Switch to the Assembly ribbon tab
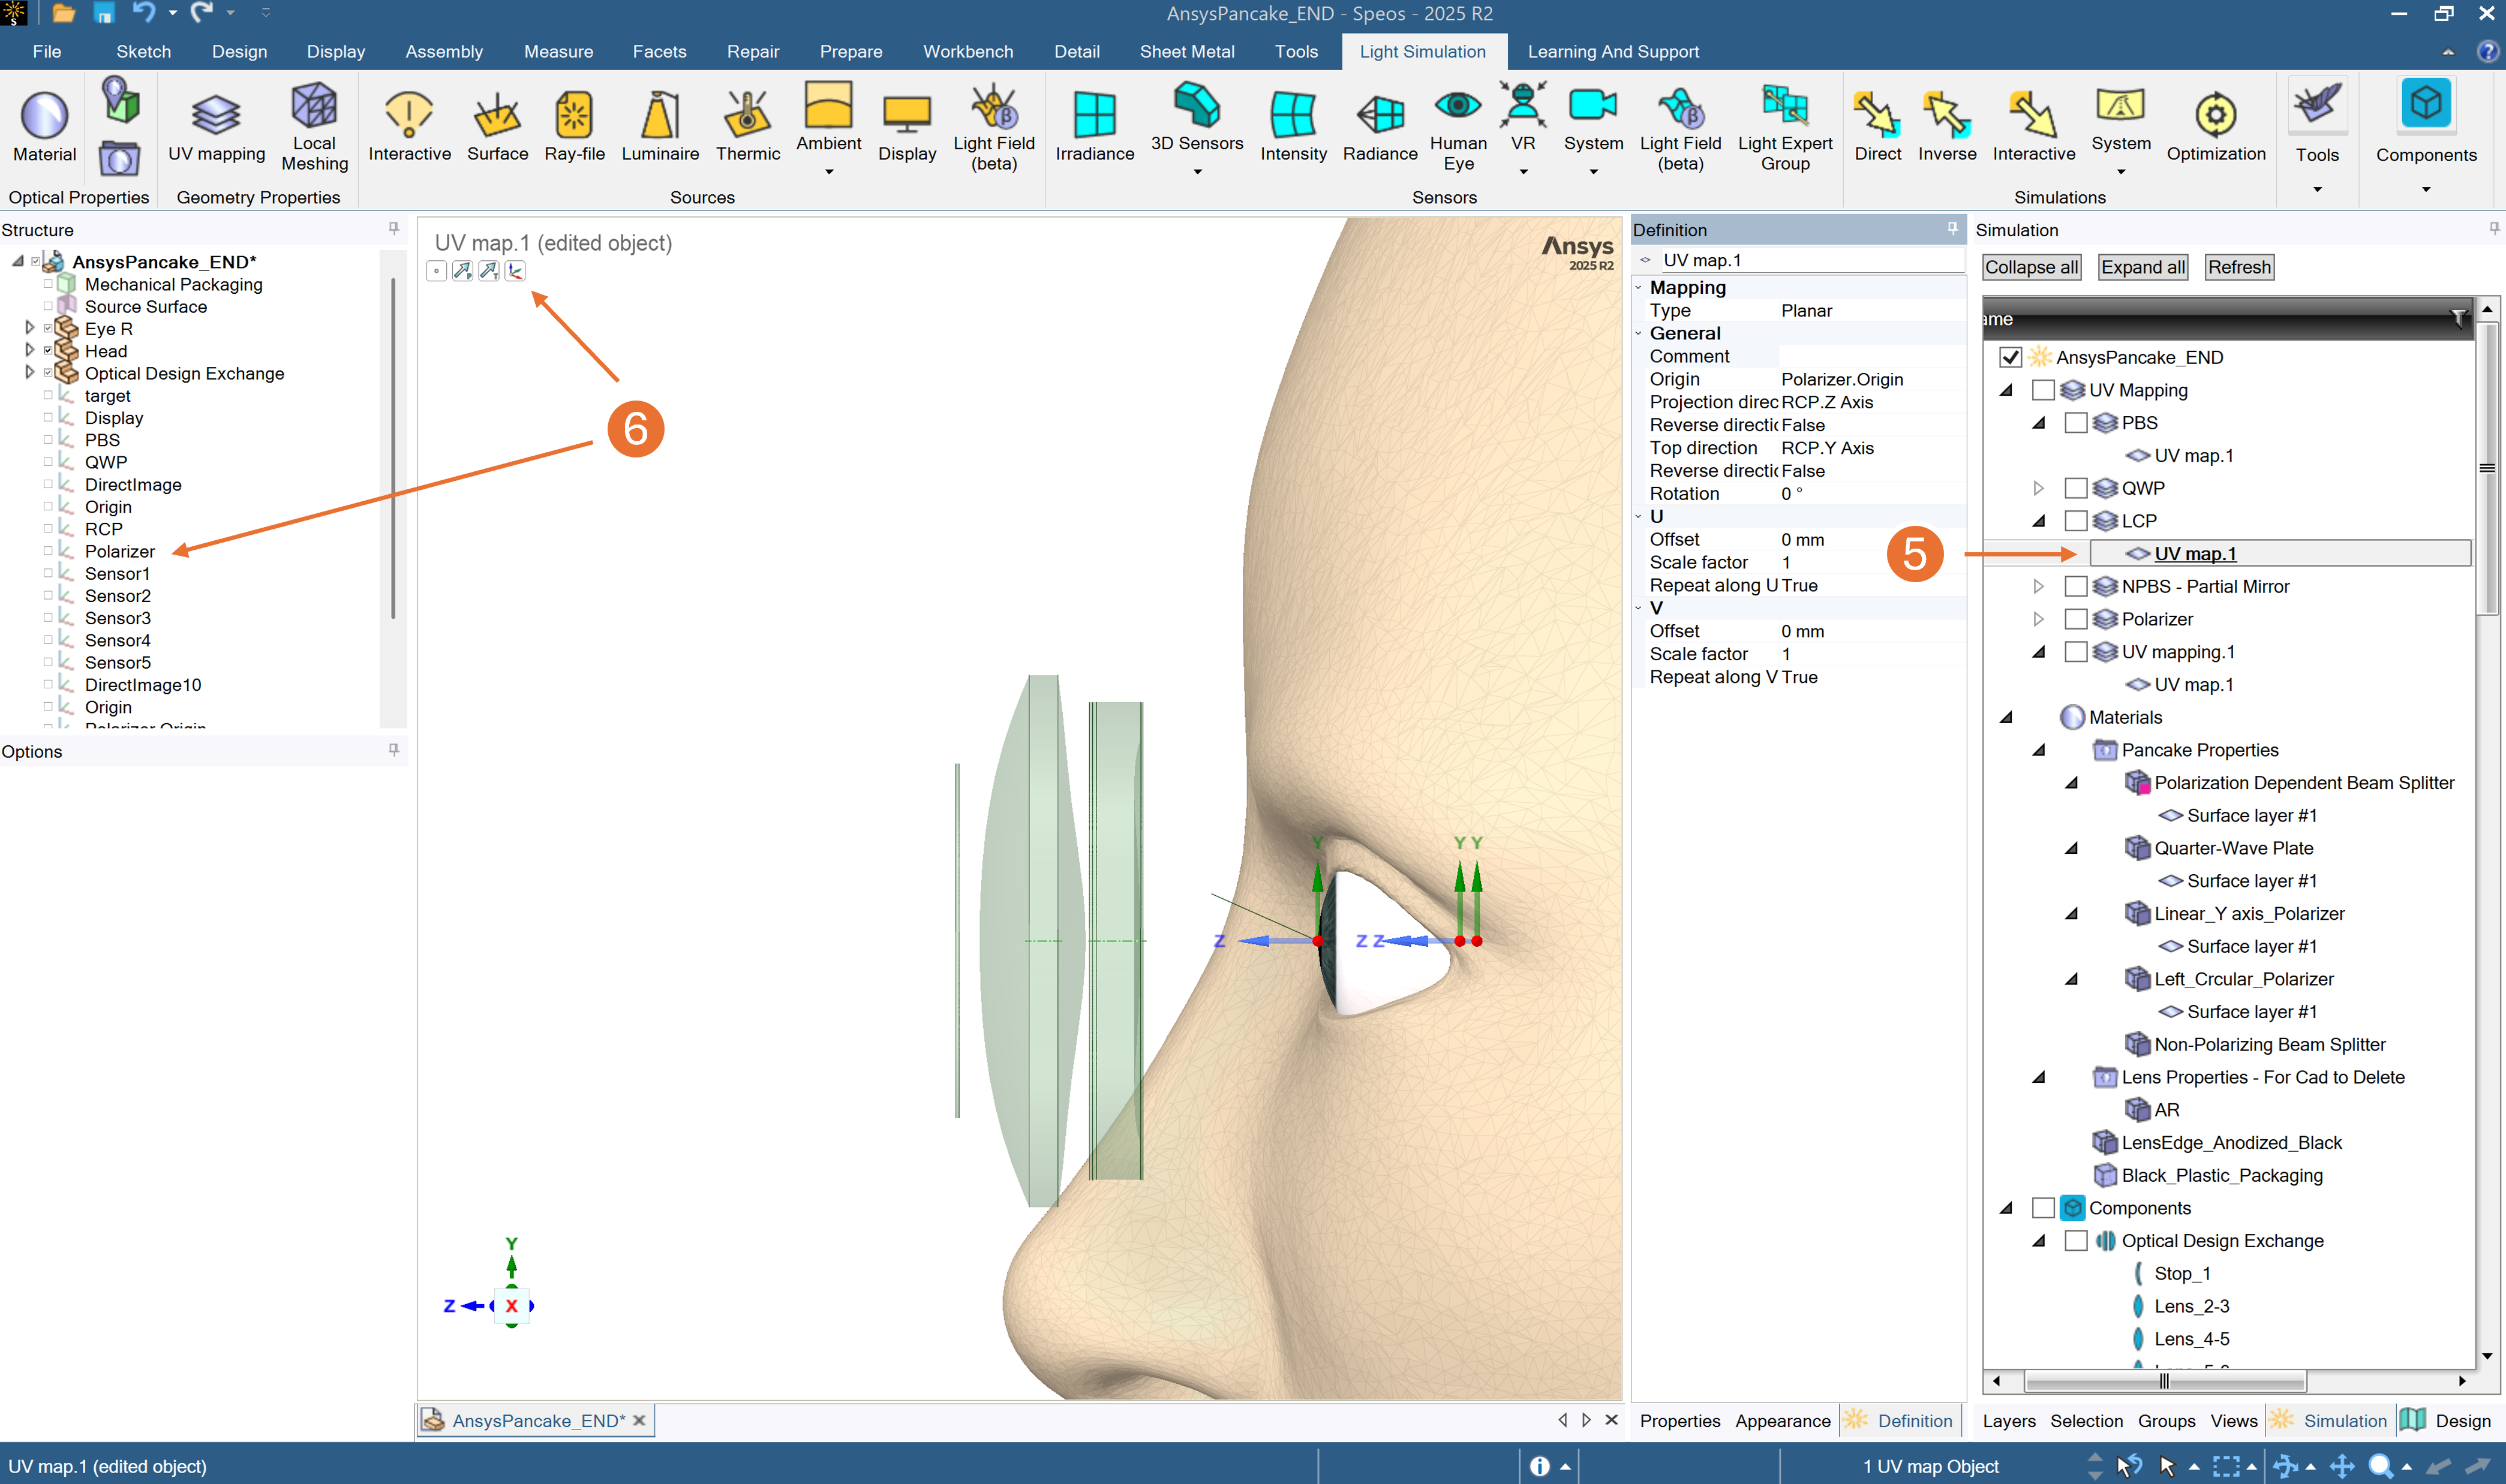Viewport: 2506px width, 1484px height. 443,52
